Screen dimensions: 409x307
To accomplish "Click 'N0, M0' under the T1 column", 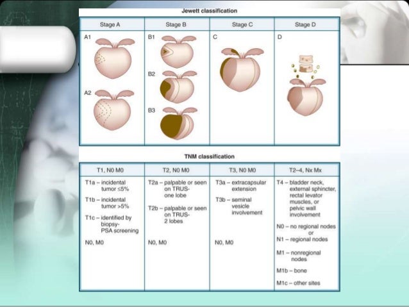I will (x=94, y=242).
